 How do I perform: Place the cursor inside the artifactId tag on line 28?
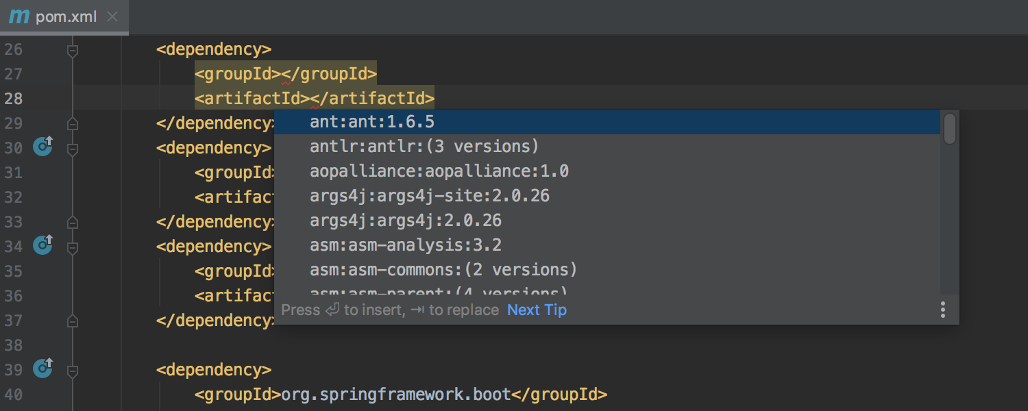coord(310,99)
